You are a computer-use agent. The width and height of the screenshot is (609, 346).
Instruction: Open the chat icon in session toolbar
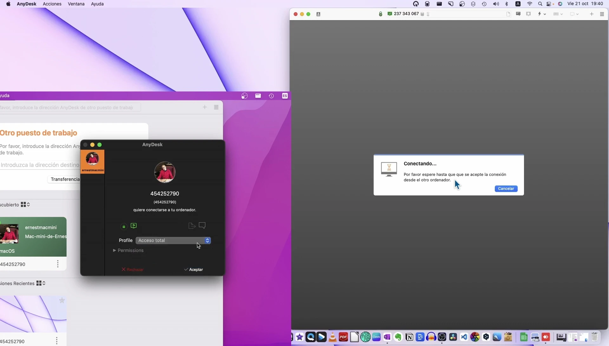518,14
